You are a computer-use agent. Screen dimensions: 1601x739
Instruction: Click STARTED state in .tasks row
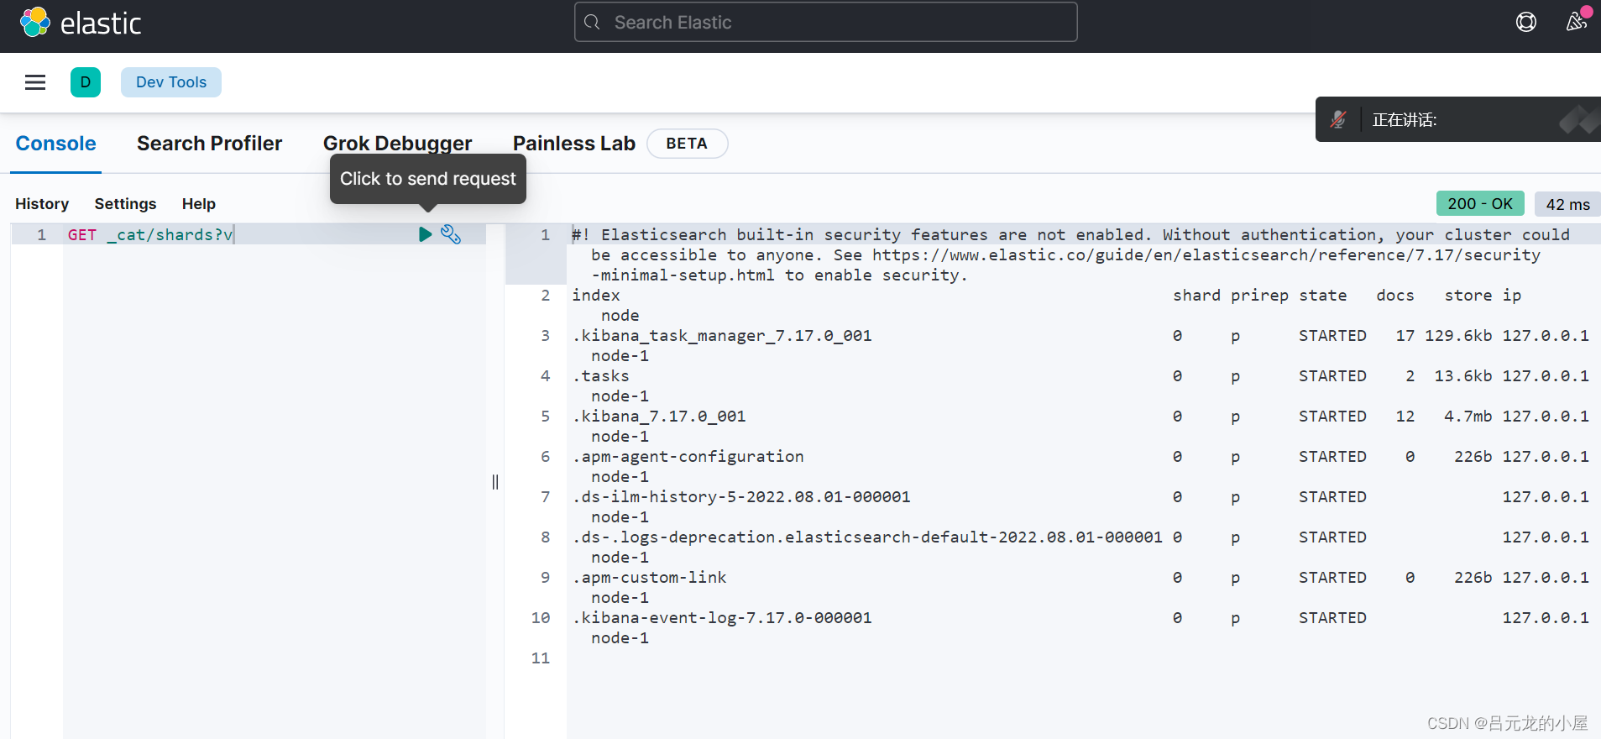pyautogui.click(x=1332, y=376)
